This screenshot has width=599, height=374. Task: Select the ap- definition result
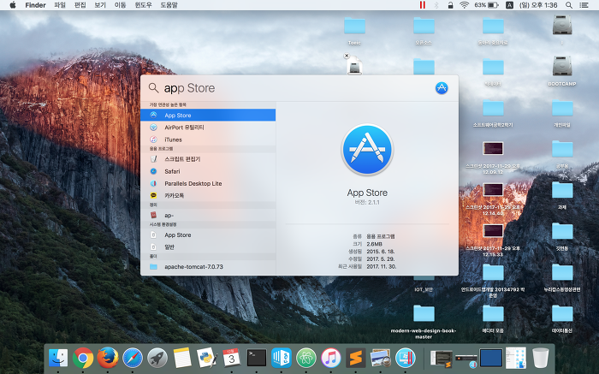coord(208,215)
